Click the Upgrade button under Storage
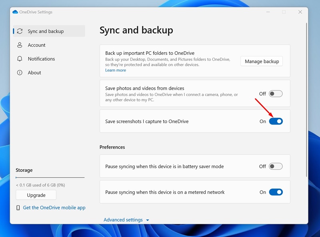The image size is (320, 237). 36,195
